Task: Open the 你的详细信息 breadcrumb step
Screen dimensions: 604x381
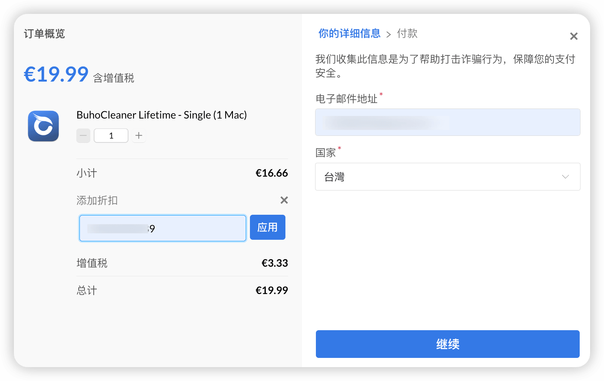Action: (x=349, y=33)
